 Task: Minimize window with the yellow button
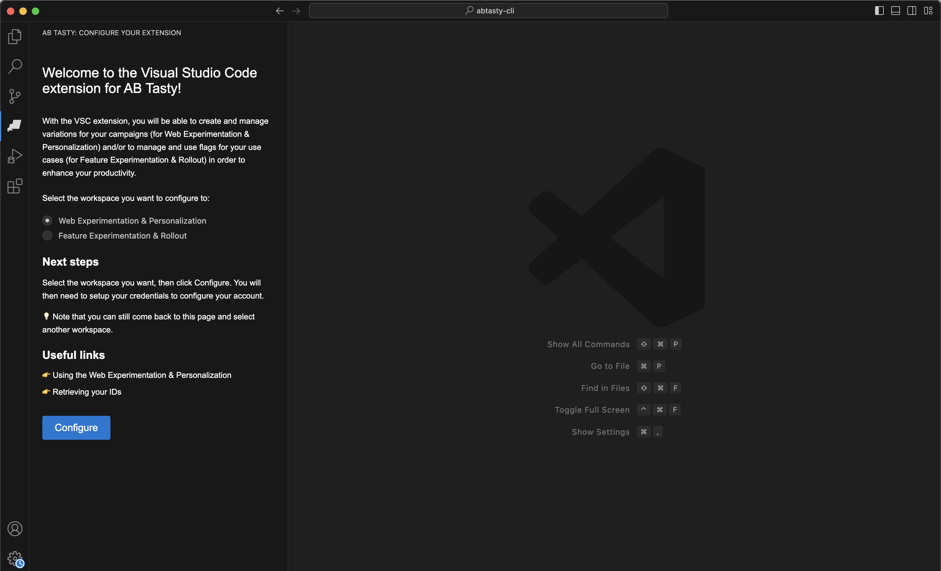(23, 11)
